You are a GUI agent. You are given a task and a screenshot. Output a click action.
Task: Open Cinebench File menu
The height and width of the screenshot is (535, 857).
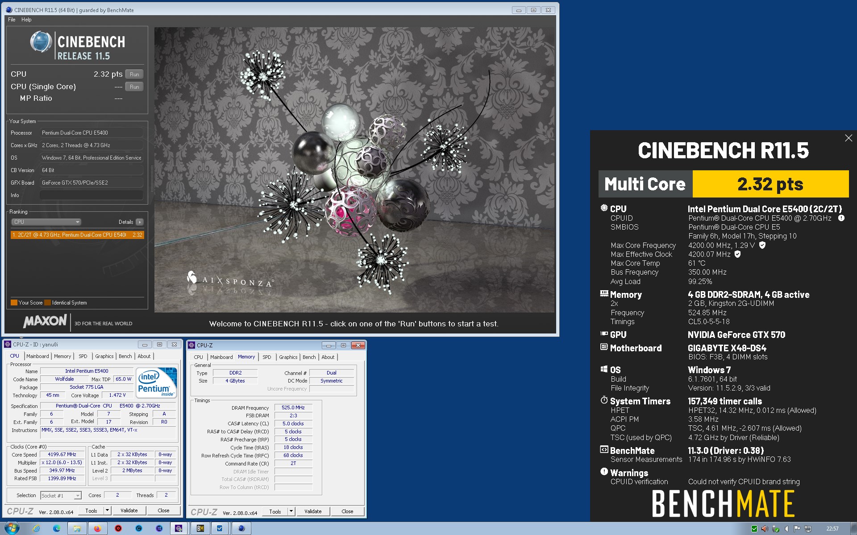point(12,20)
